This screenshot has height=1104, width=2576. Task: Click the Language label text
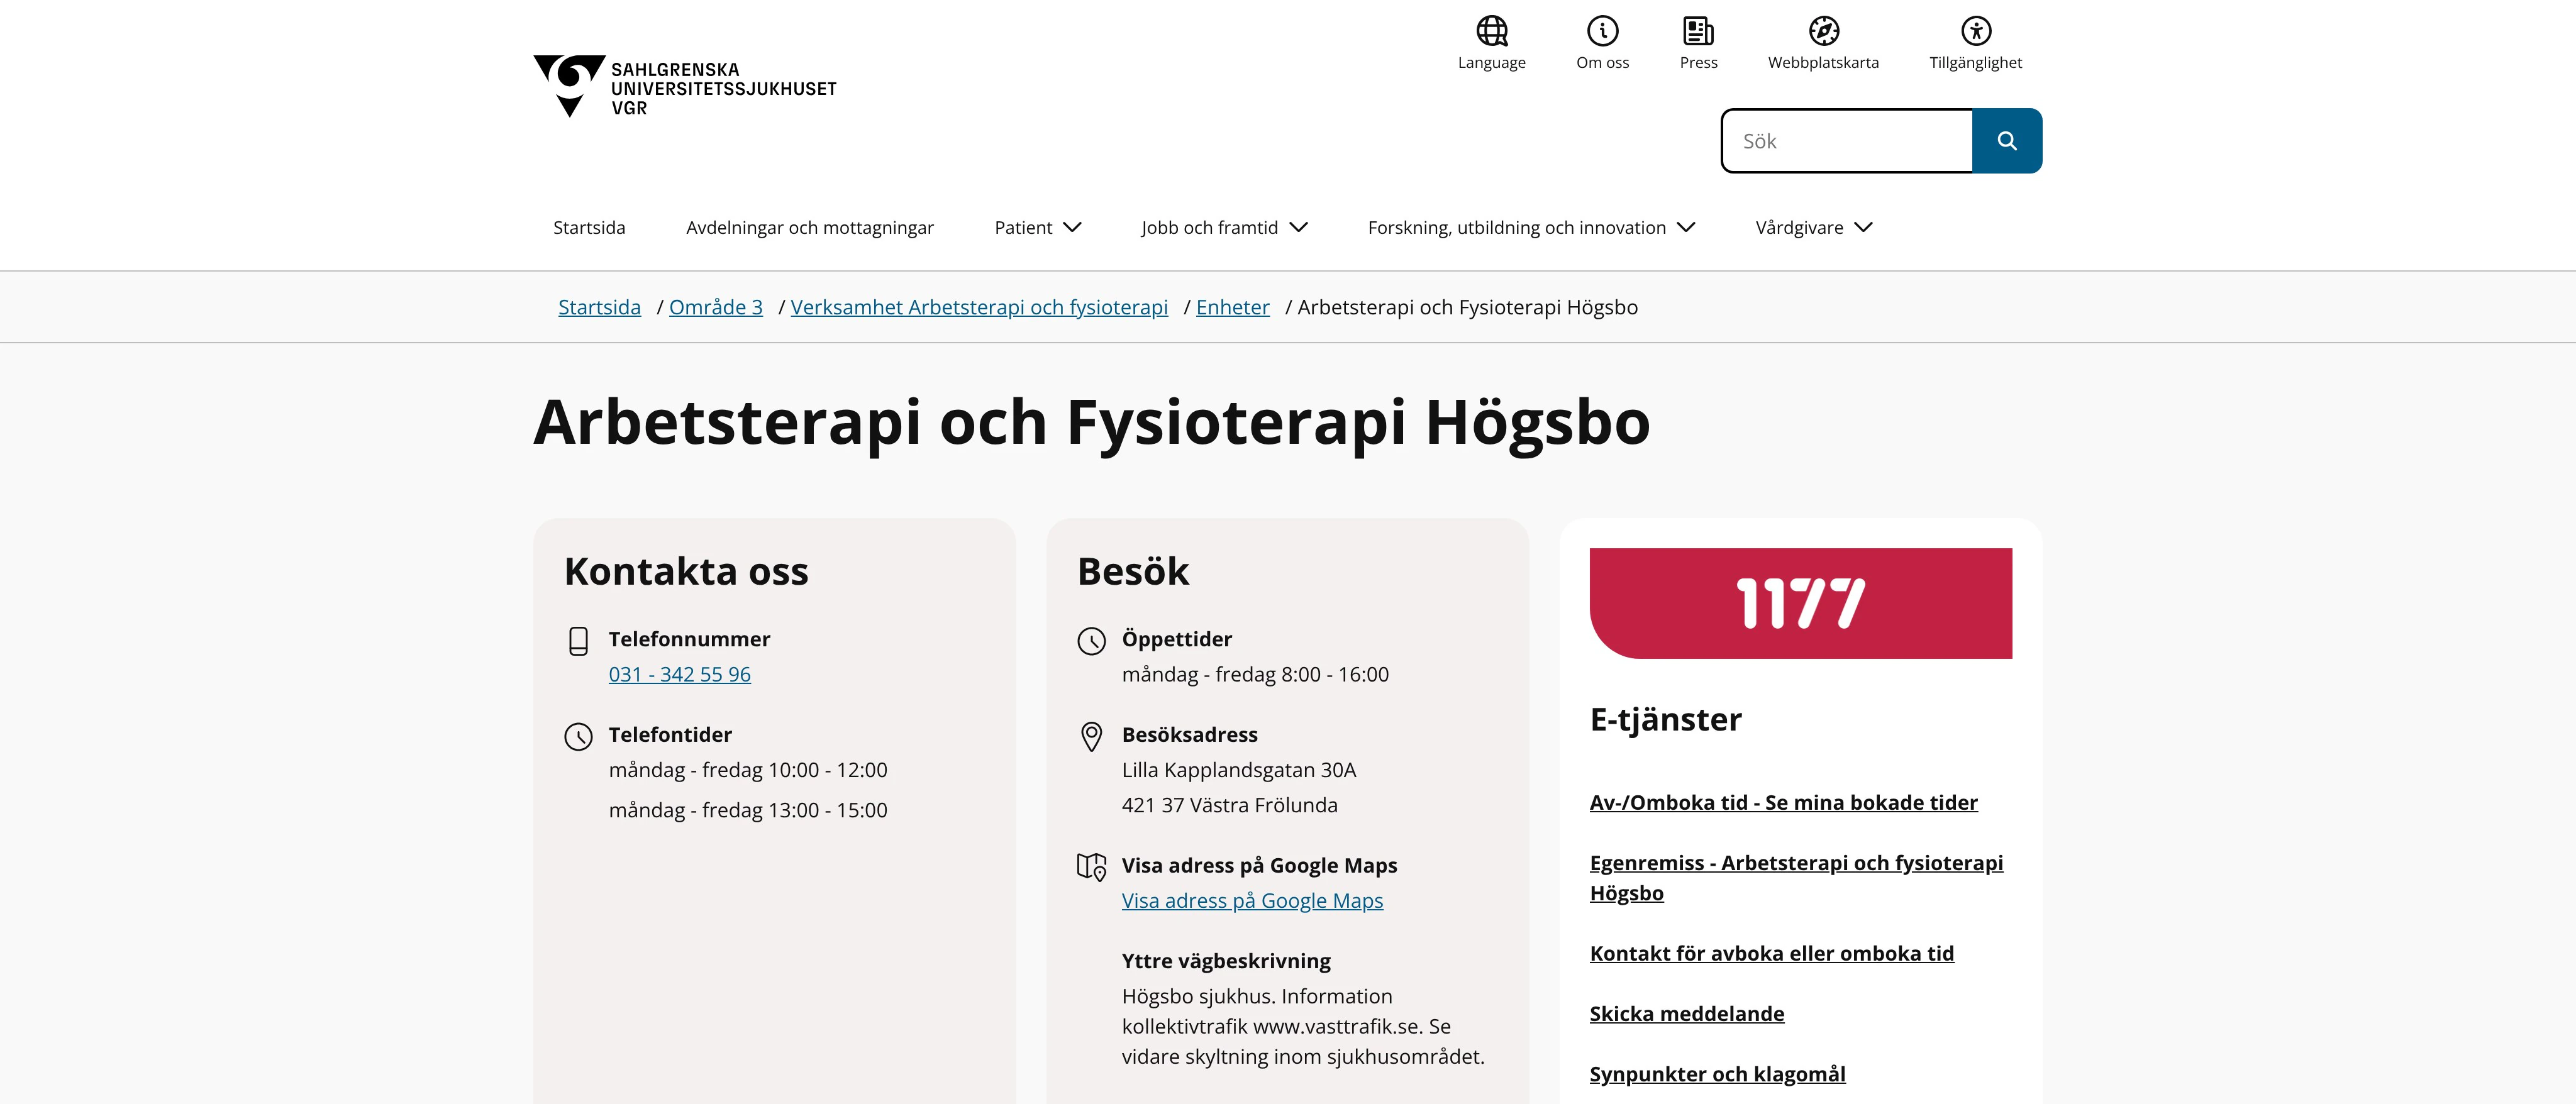(1491, 63)
